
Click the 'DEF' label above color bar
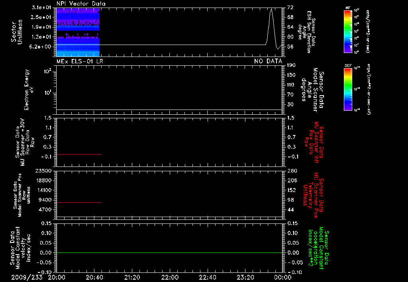(348, 66)
